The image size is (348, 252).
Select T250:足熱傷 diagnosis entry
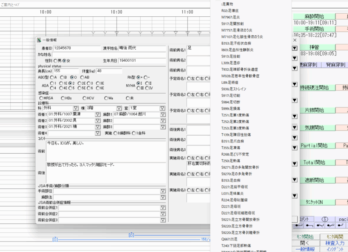pyautogui.click(x=231, y=161)
